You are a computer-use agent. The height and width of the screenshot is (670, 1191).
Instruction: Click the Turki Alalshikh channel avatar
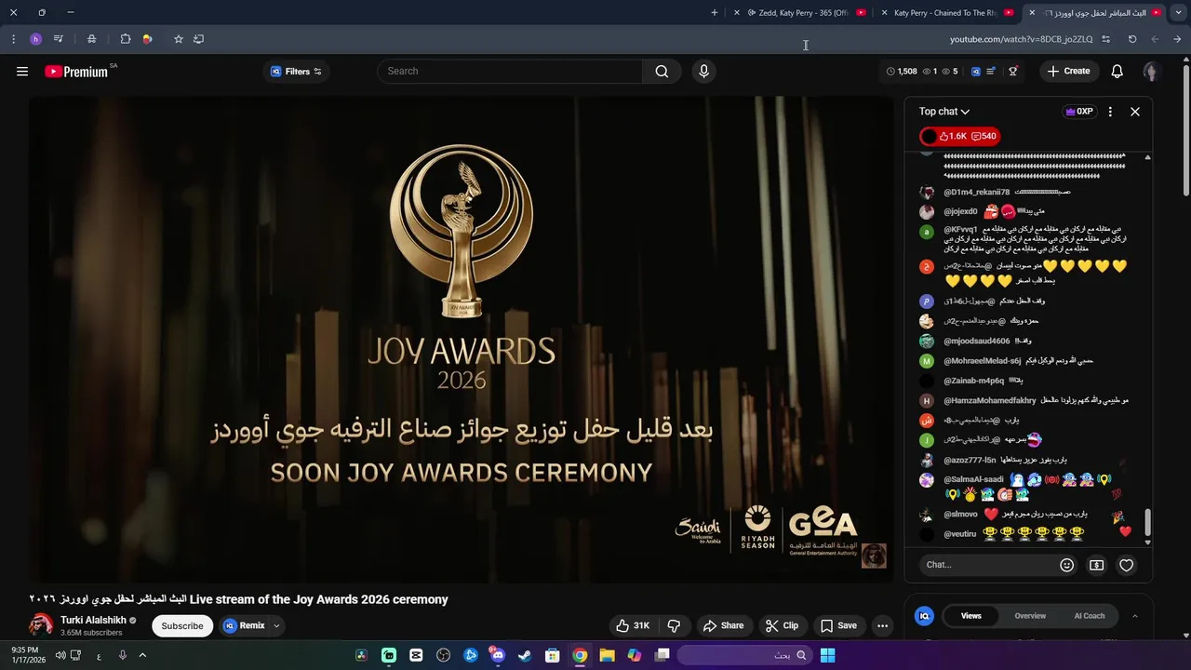pyautogui.click(x=41, y=625)
